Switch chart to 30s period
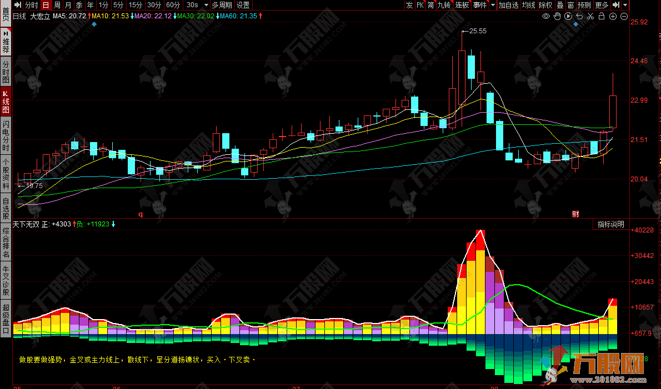Viewport: 661px width, 389px height. coord(192,5)
